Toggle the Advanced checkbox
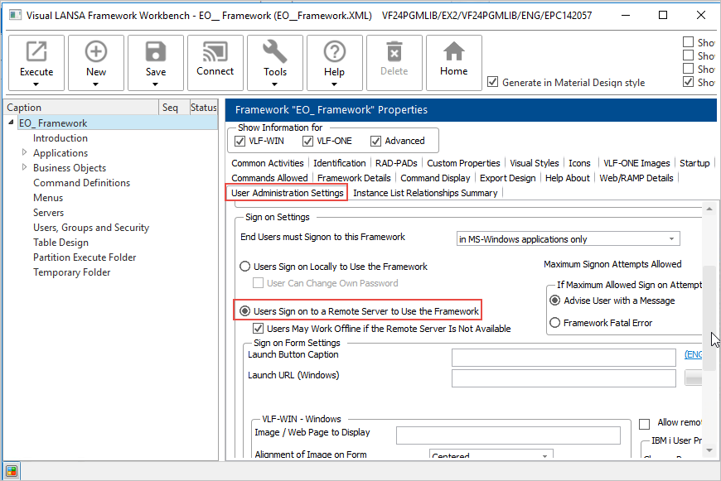The height and width of the screenshot is (481, 721). tap(375, 141)
